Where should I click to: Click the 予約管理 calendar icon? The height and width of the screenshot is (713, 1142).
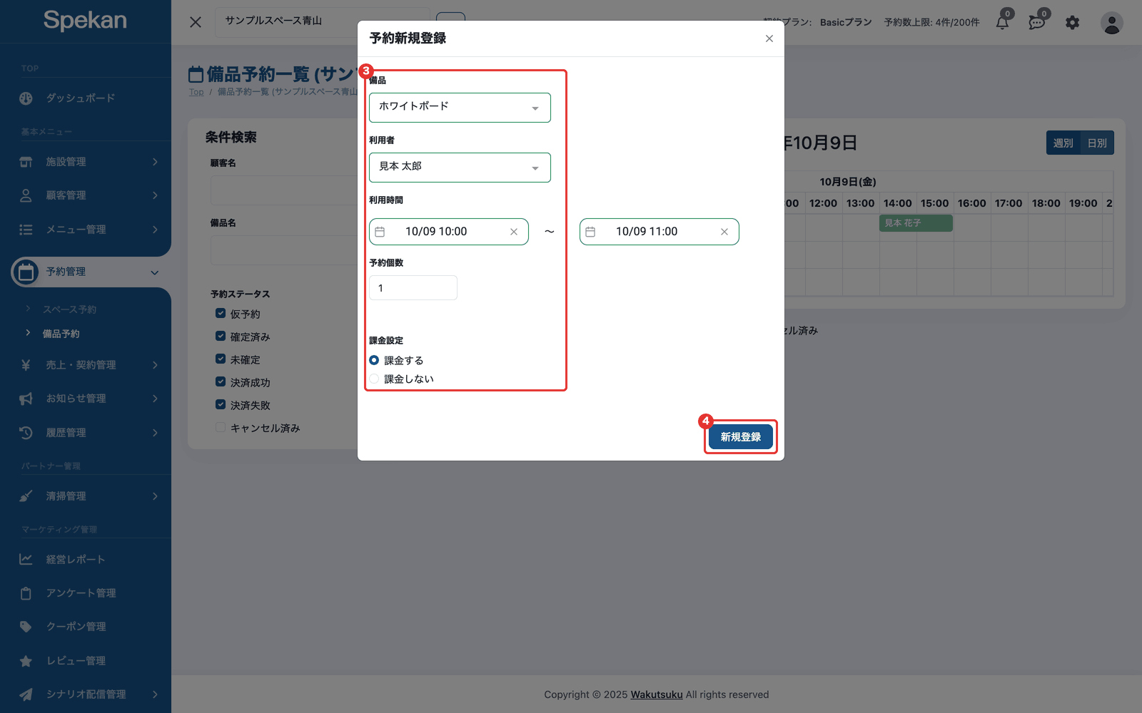(26, 272)
